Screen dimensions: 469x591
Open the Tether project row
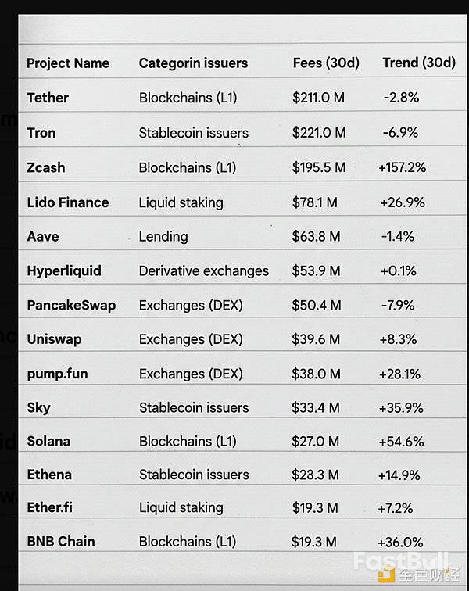coord(48,98)
